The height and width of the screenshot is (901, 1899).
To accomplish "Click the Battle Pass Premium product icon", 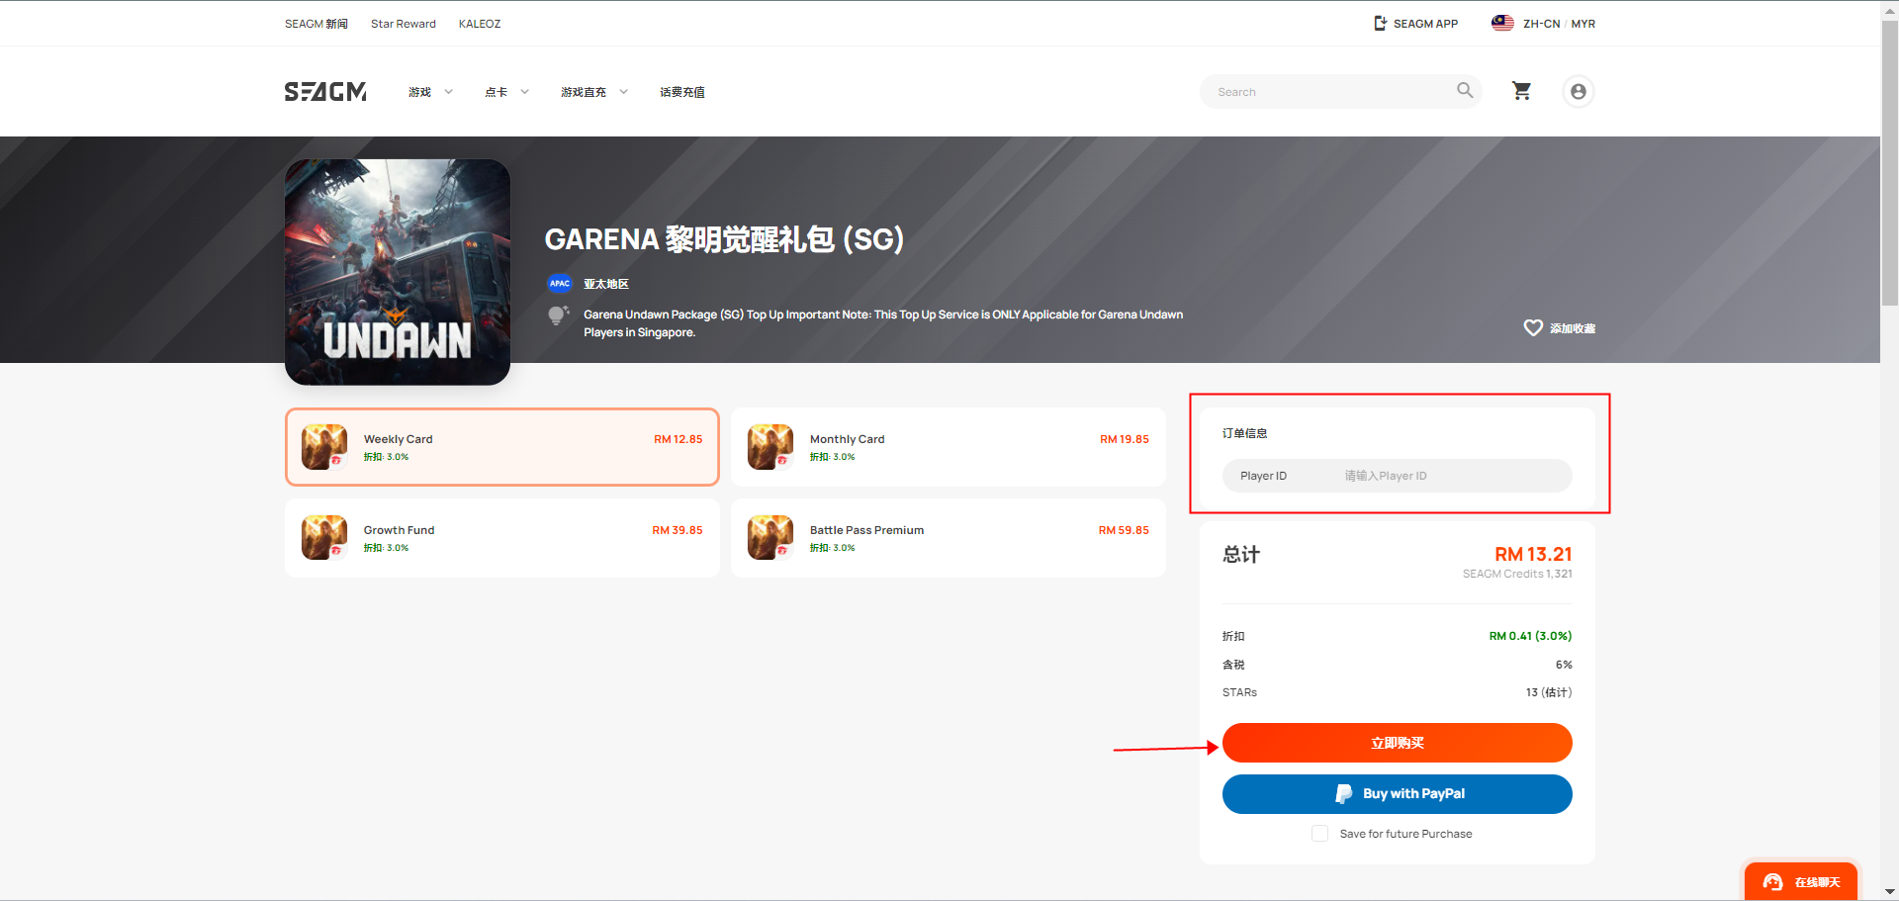I will [x=770, y=538].
